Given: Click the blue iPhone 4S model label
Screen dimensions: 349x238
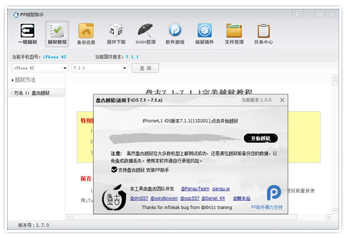Looking at the screenshot, I should 54,57.
